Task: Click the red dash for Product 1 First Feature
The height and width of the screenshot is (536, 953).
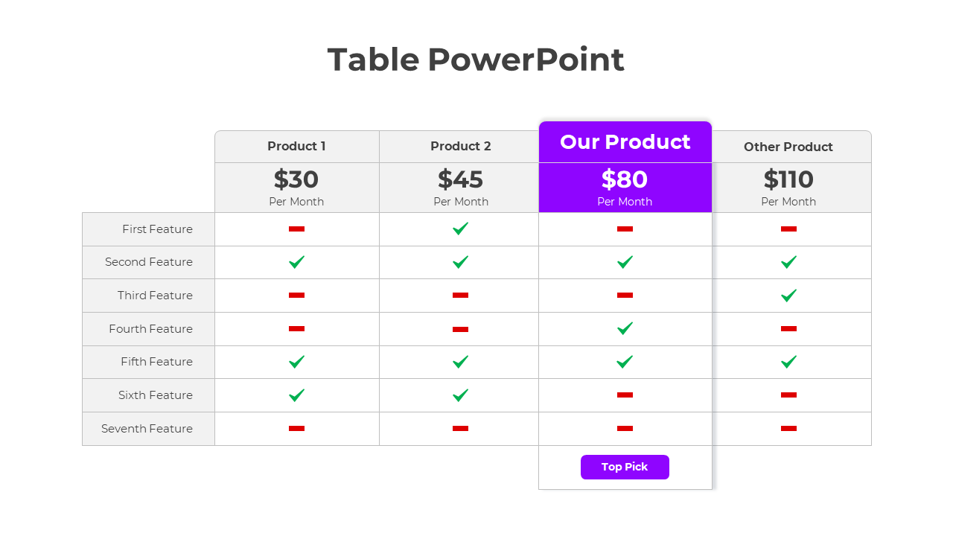Action: (x=296, y=229)
